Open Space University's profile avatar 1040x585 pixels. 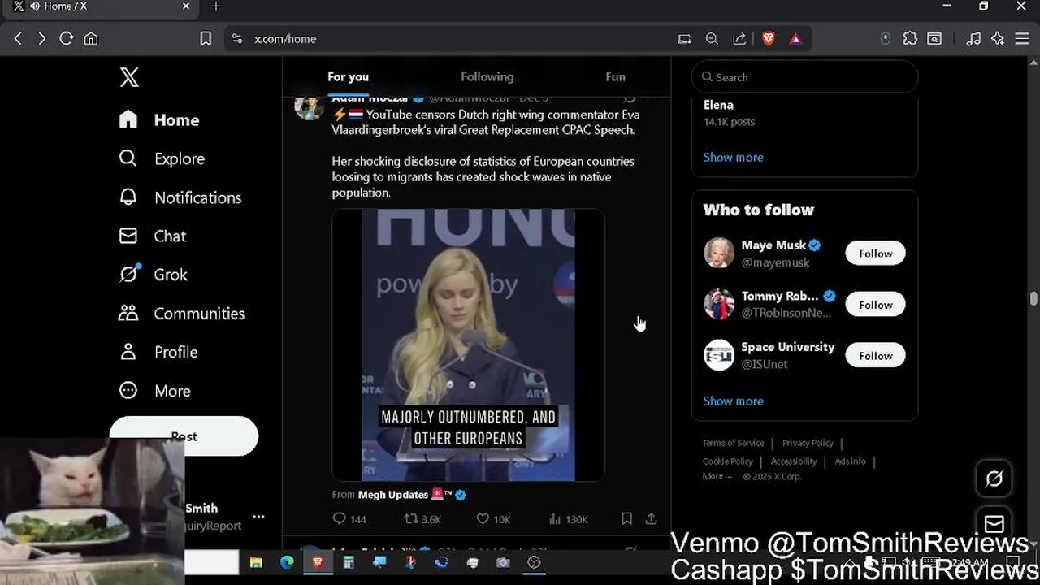tap(719, 355)
